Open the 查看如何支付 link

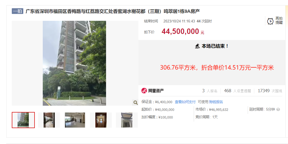[x=185, y=102]
